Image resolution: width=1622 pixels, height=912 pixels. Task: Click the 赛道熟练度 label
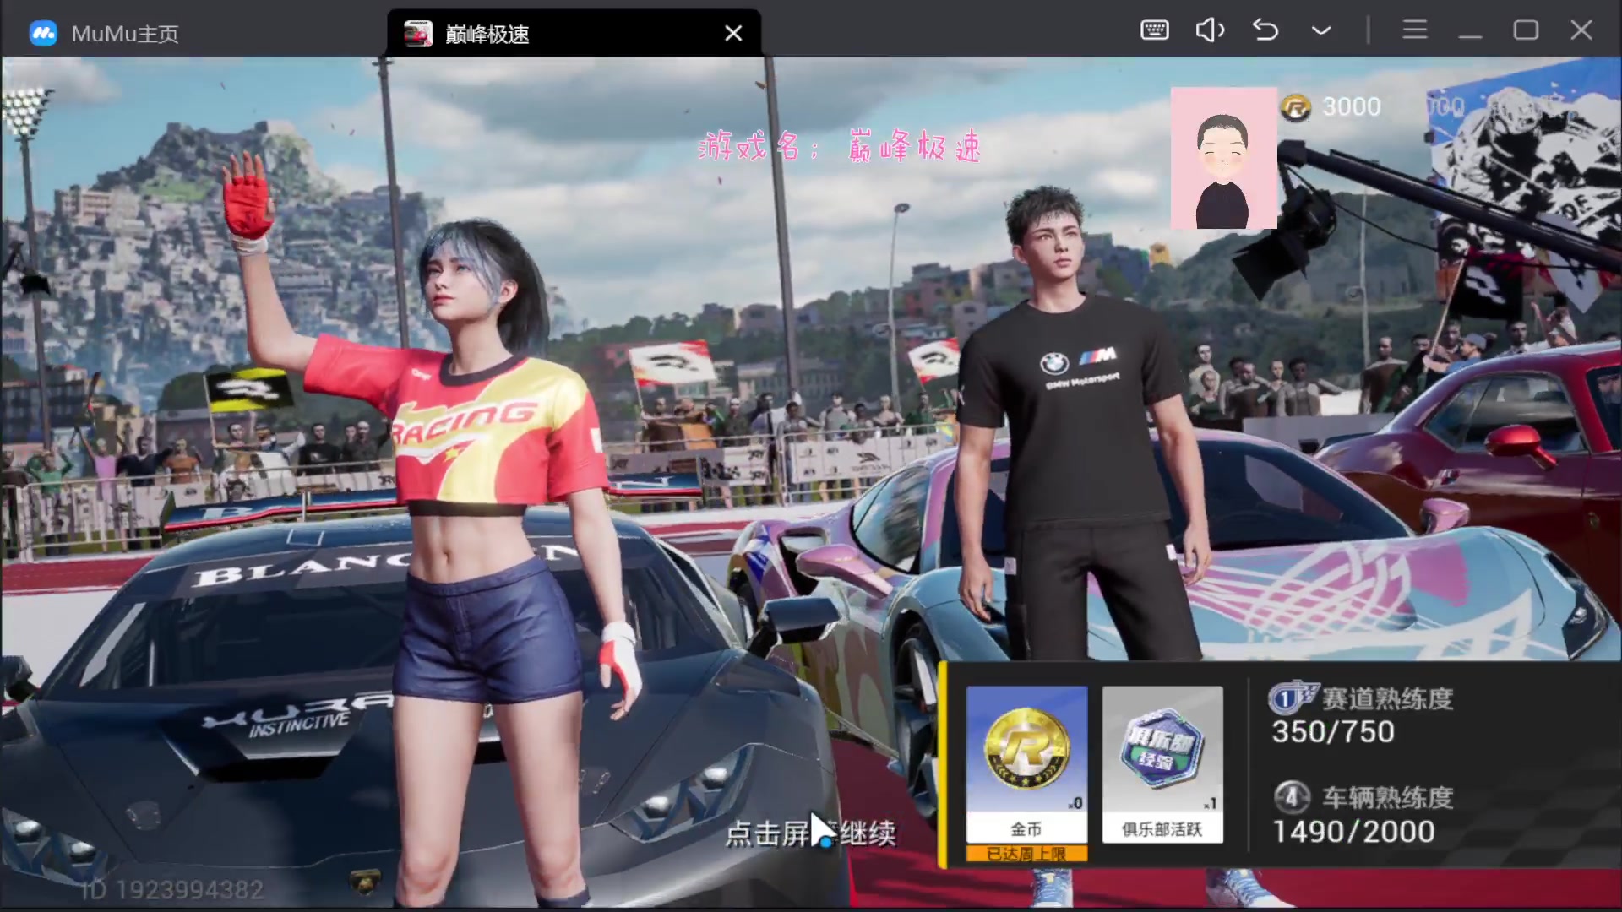pos(1387,698)
